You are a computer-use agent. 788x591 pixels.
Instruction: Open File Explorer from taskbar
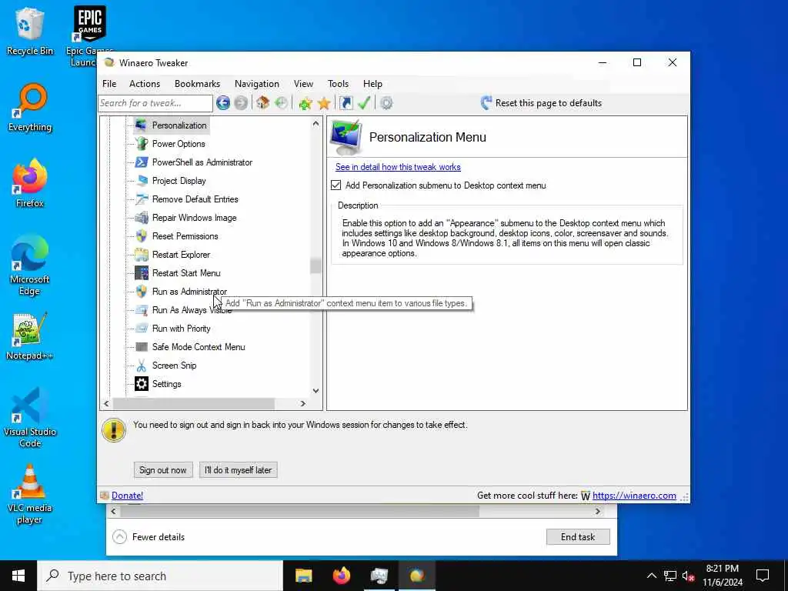(x=303, y=576)
